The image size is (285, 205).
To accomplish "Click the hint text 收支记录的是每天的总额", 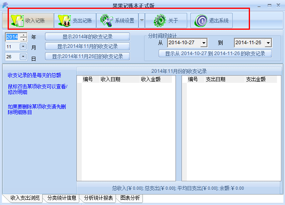I will 34,75.
